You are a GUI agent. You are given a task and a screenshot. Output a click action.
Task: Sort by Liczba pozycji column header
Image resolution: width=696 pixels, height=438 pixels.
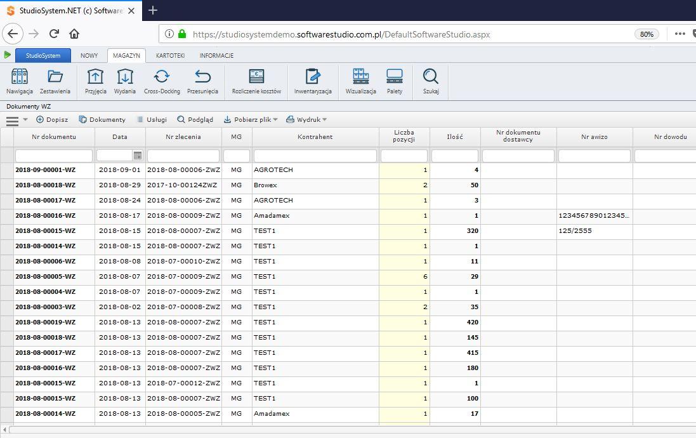404,136
